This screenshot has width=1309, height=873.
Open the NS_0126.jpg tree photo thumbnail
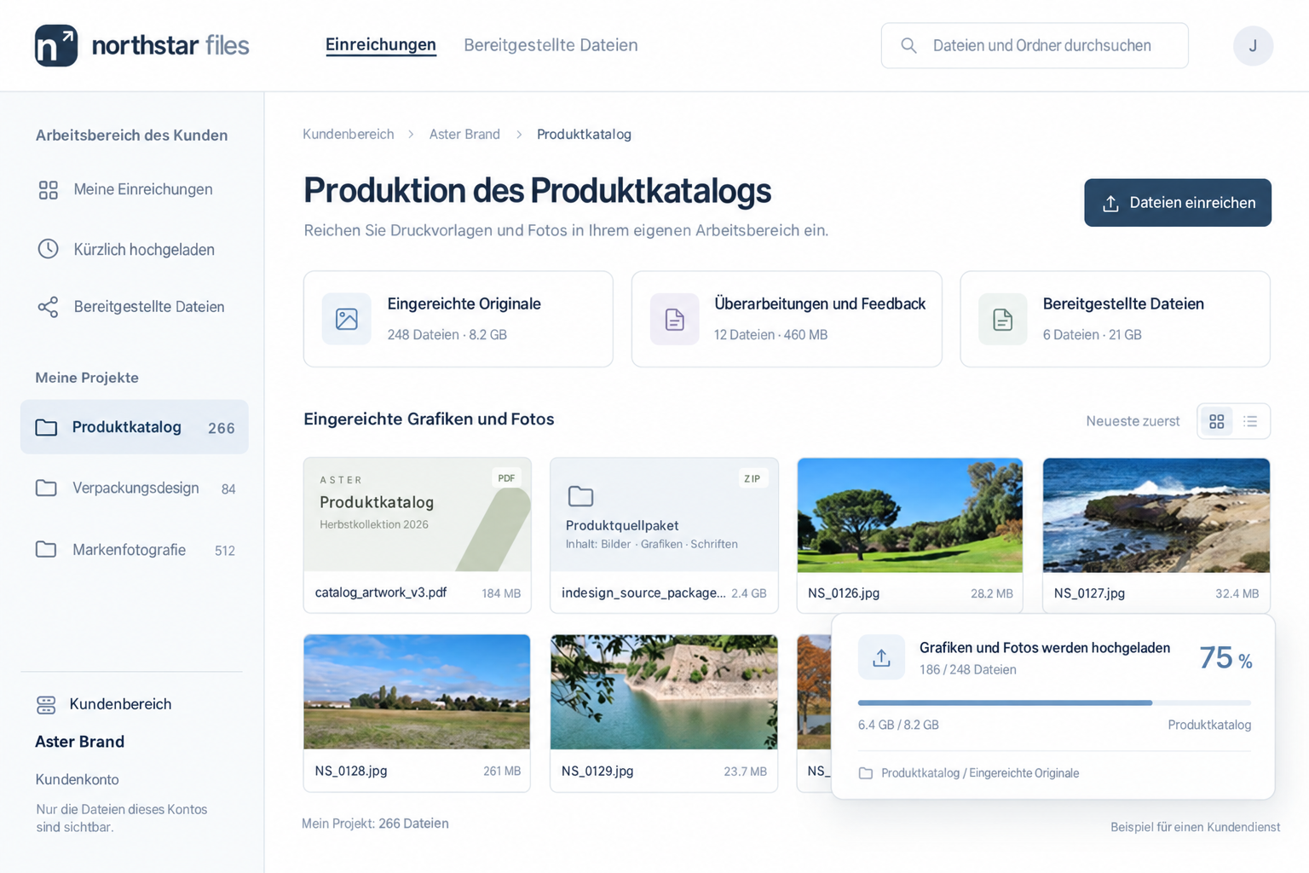click(x=909, y=515)
